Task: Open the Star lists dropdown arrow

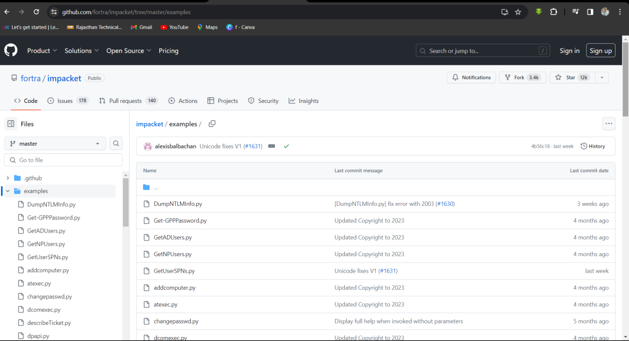Action: [x=602, y=77]
